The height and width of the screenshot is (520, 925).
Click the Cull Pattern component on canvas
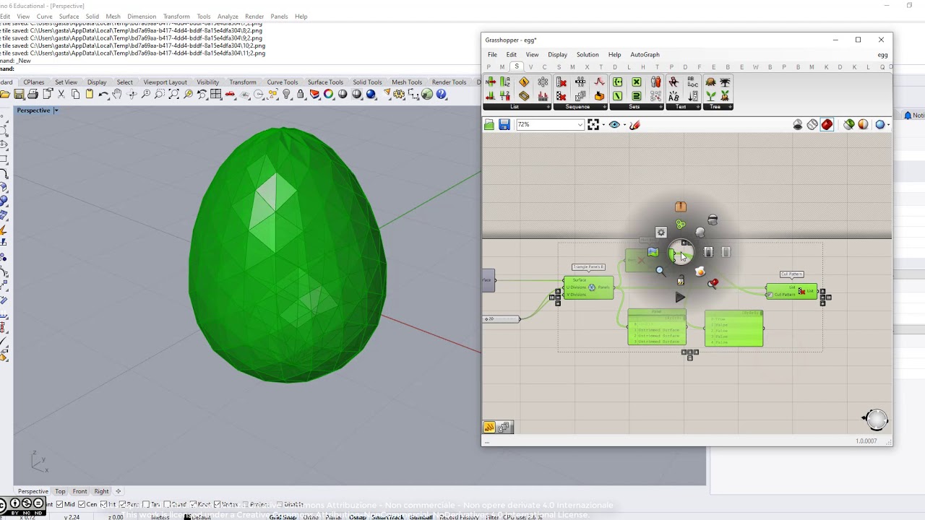pyautogui.click(x=792, y=291)
